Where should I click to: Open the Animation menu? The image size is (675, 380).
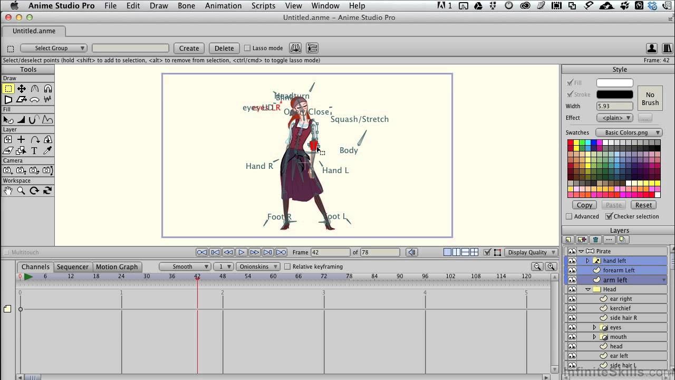223,6
